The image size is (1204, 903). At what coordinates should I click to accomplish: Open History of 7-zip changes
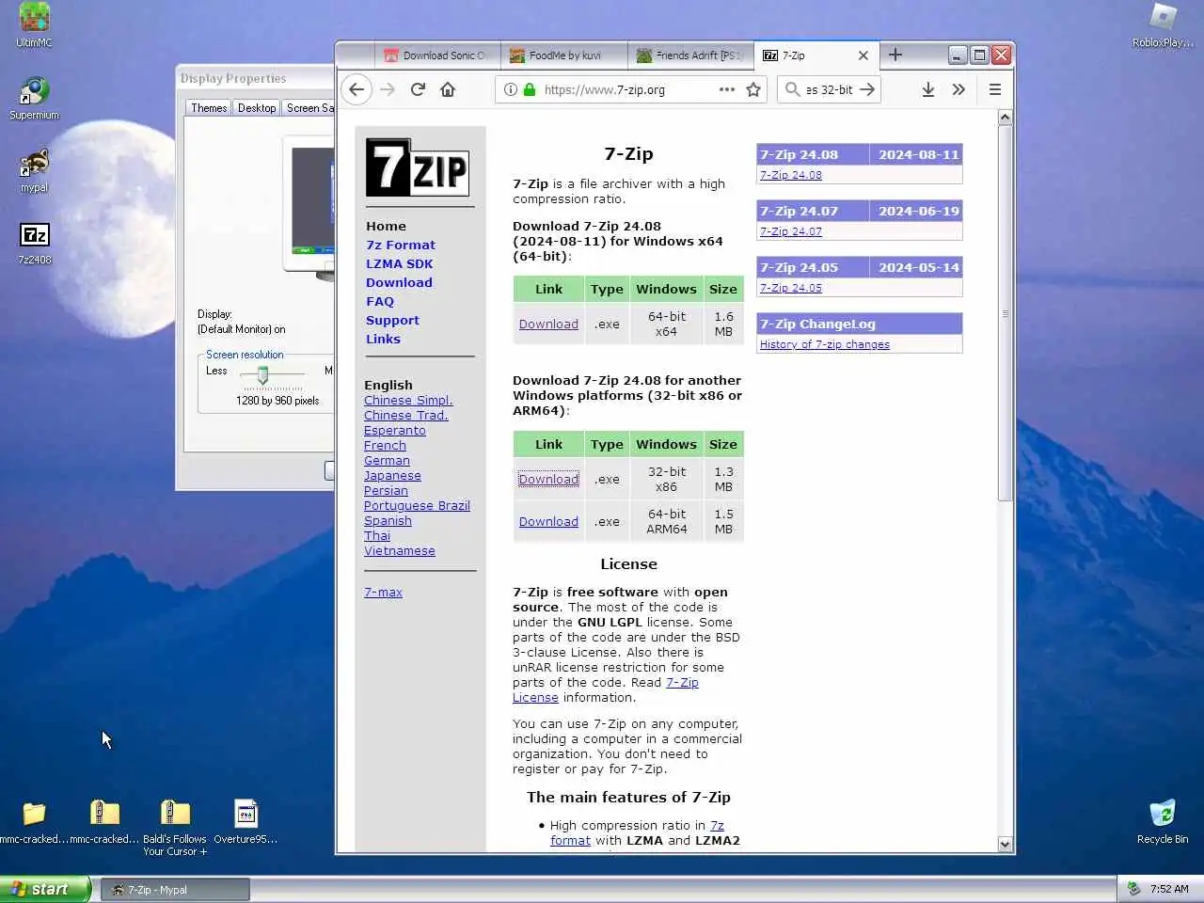point(825,344)
